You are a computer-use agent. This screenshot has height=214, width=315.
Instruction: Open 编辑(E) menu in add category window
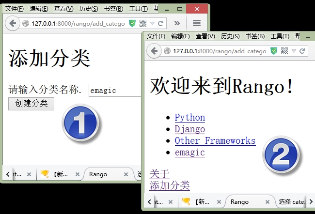pos(39,9)
